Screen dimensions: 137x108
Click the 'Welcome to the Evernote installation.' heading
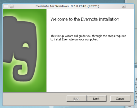click(85, 19)
